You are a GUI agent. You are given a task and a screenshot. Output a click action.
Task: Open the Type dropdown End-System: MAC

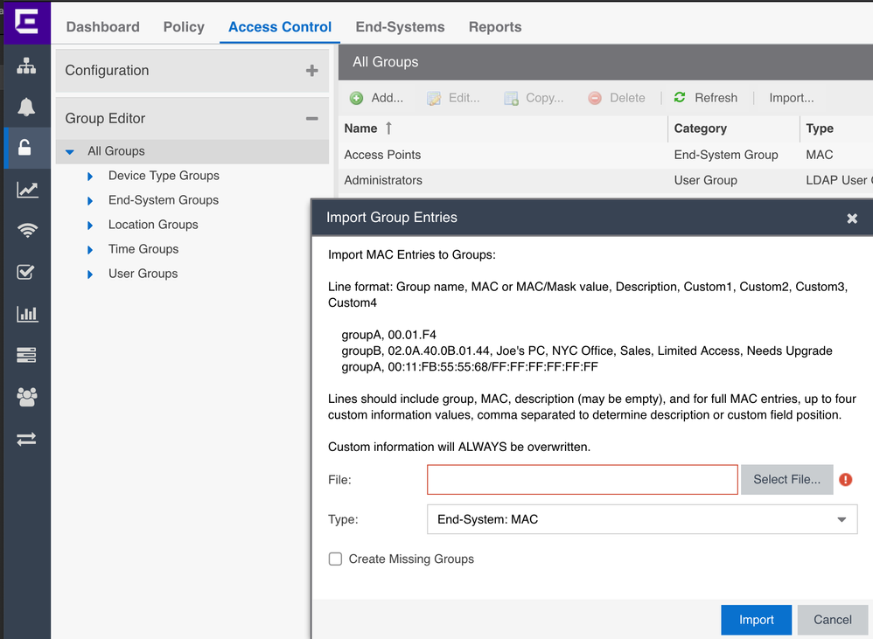[x=641, y=519]
